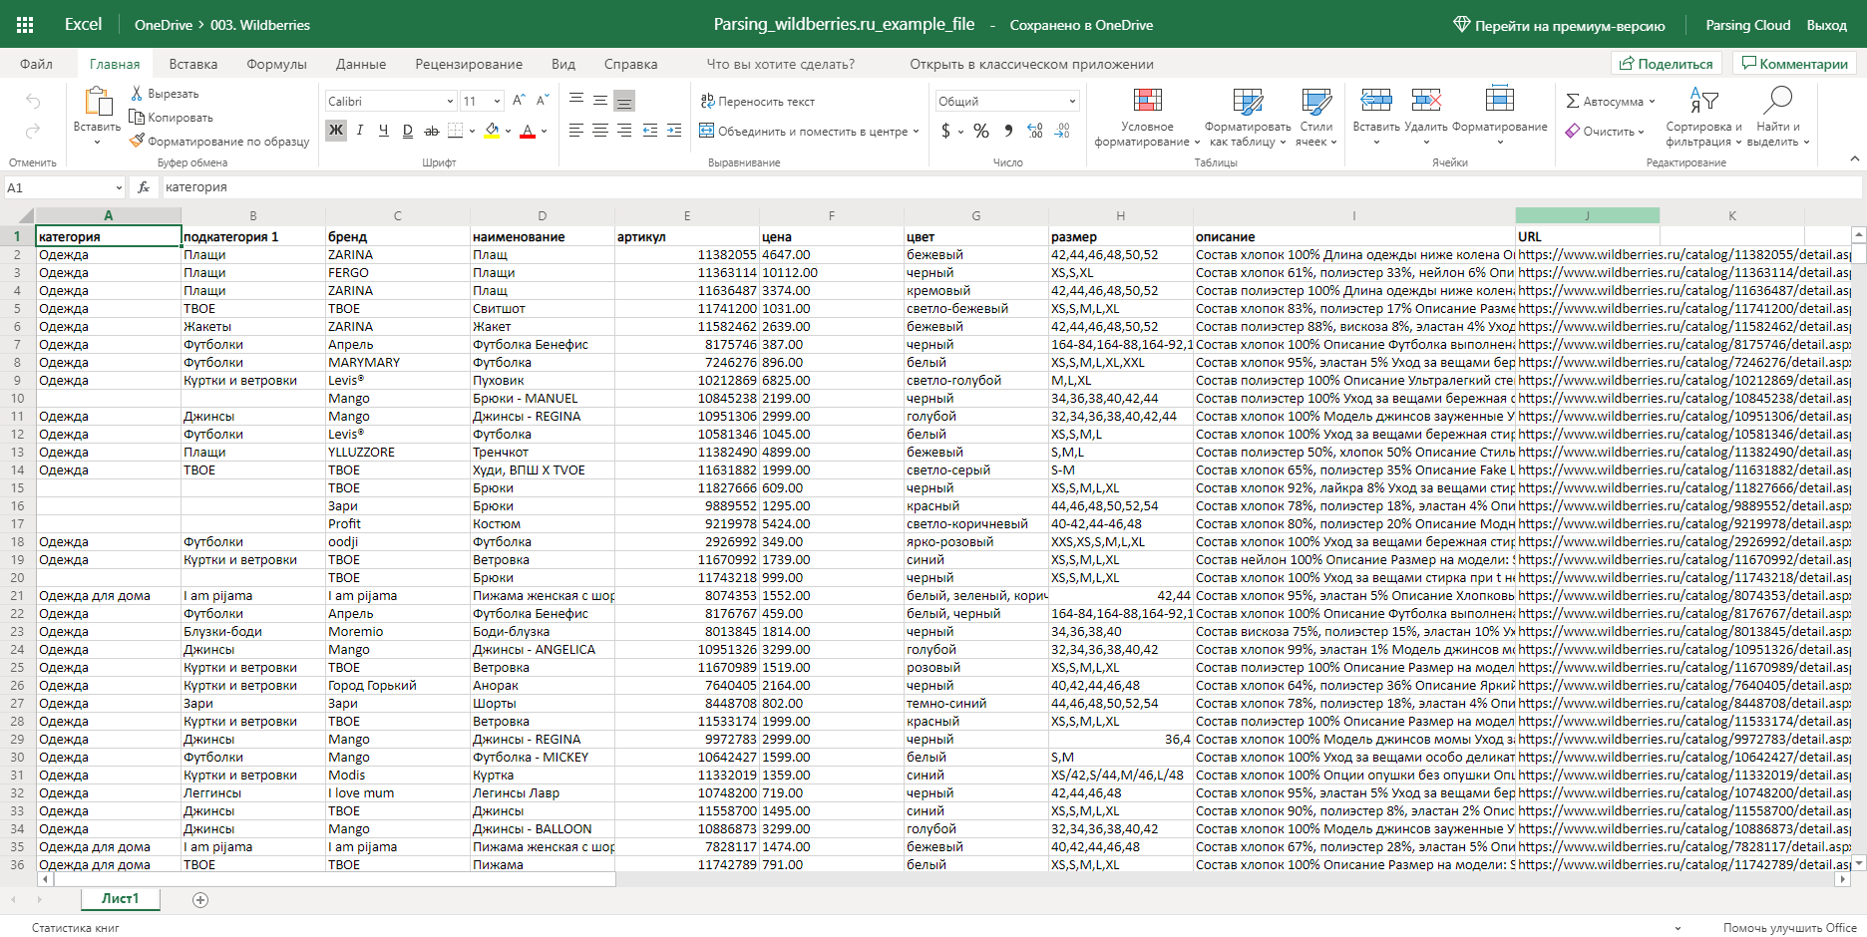Click the Delete cells (Удалить) icon
Viewport: 1867px width, 937px height.
1426,101
